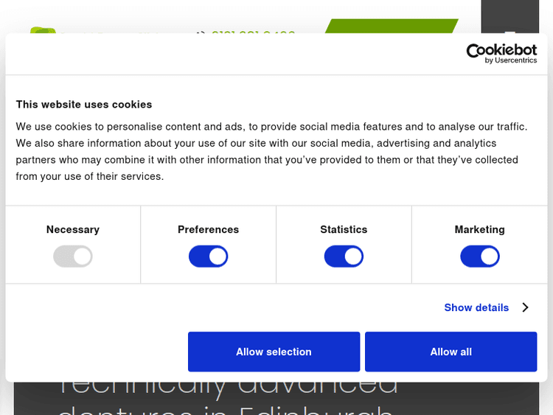
Task: Turn off the Statistics cookies switch
Action: coord(344,257)
